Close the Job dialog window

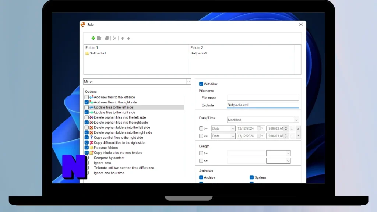click(x=301, y=25)
